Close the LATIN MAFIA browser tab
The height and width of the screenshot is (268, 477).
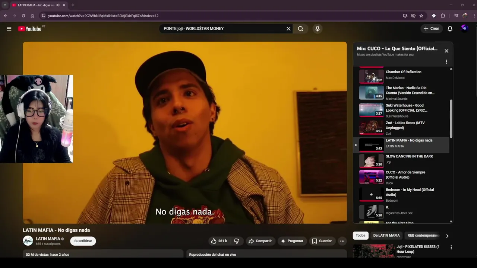click(64, 5)
